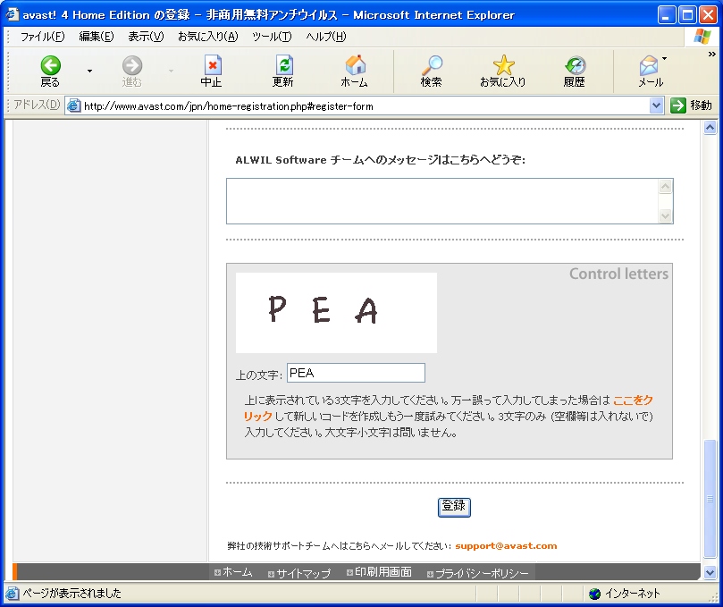Click the 'ALWIL Software チームへのメッセージ' label text
The width and height of the screenshot is (723, 607).
tap(381, 160)
